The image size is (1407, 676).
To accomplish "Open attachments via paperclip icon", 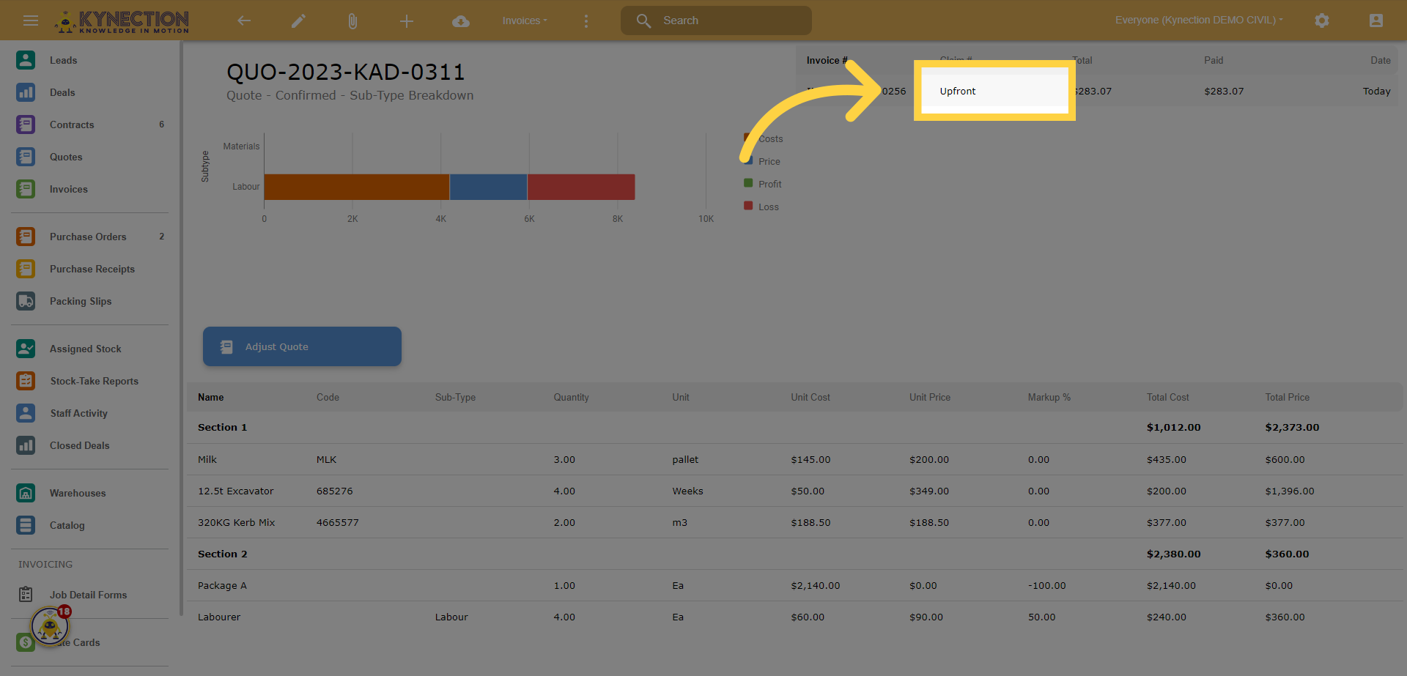I will pyautogui.click(x=352, y=21).
